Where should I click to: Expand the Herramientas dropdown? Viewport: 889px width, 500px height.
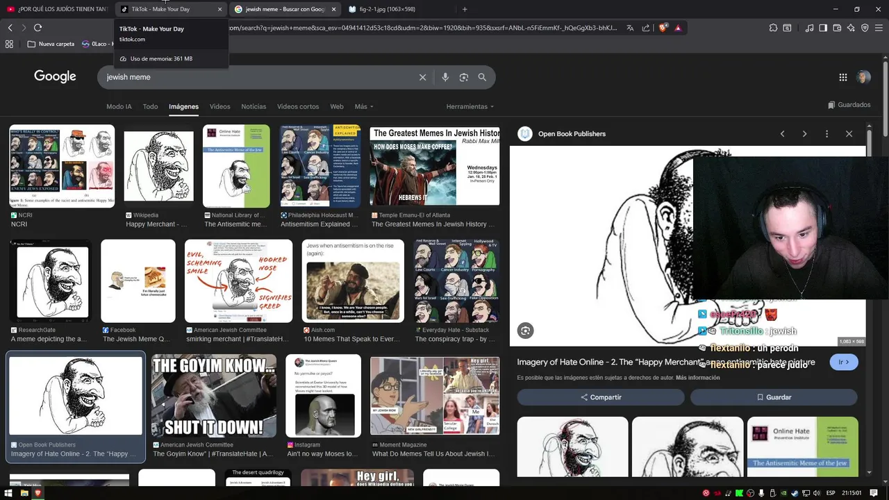(470, 106)
